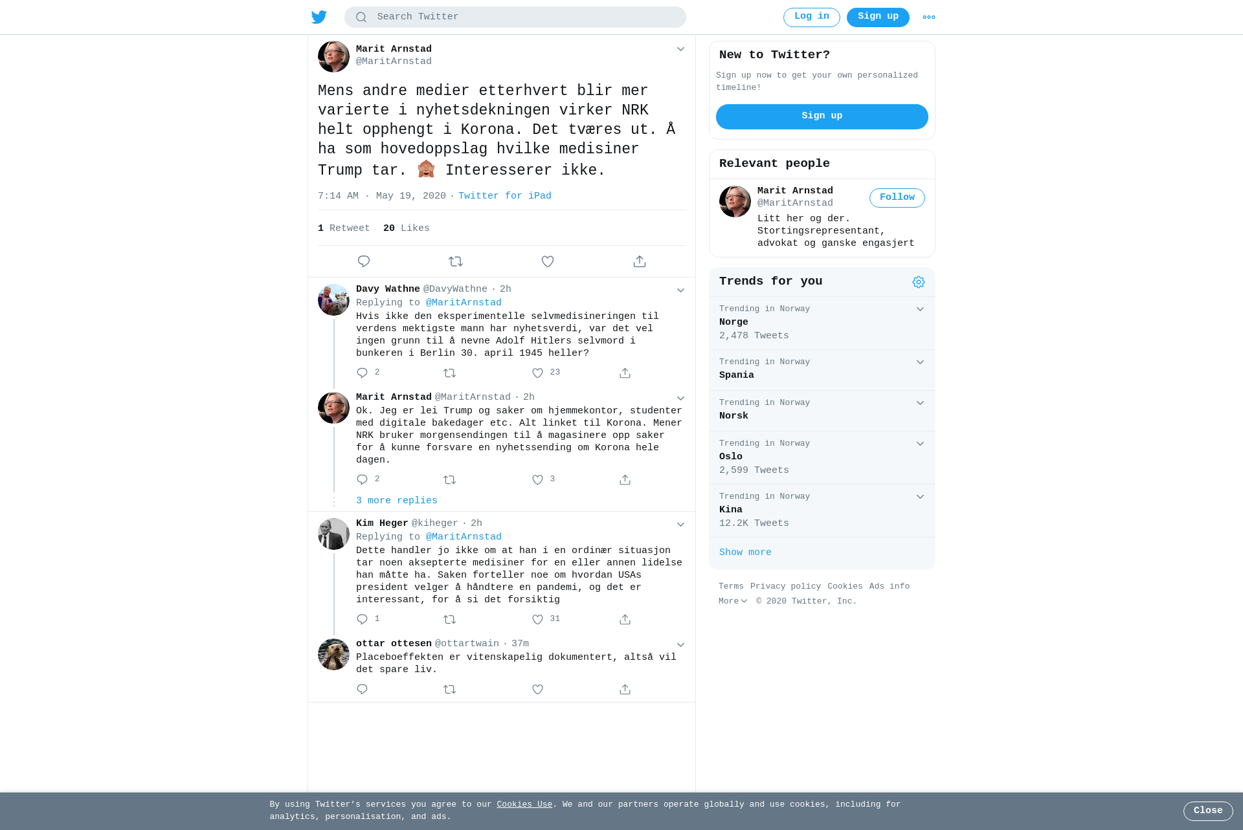Follow Marit Arnstad in Relevant people

[897, 198]
